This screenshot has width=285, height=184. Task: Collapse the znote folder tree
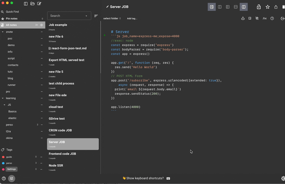(x=2, y=32)
